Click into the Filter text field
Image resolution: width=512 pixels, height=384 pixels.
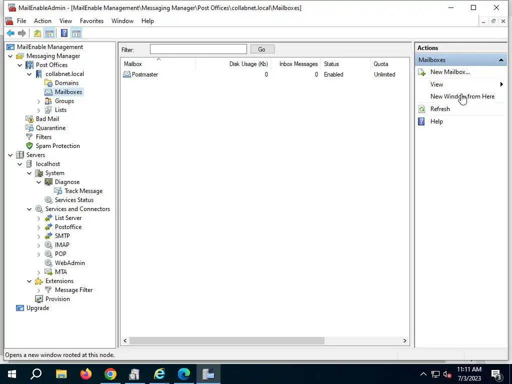pos(198,49)
